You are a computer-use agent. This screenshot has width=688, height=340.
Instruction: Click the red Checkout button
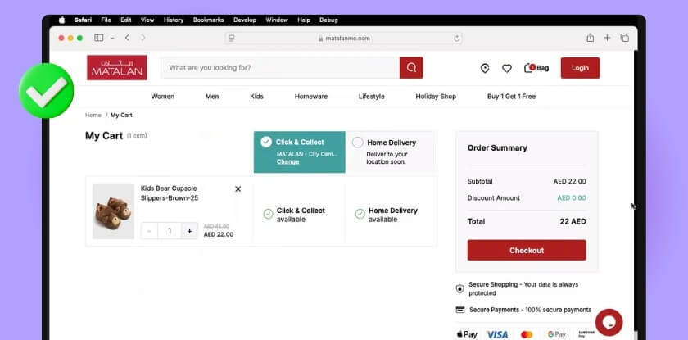click(x=527, y=251)
